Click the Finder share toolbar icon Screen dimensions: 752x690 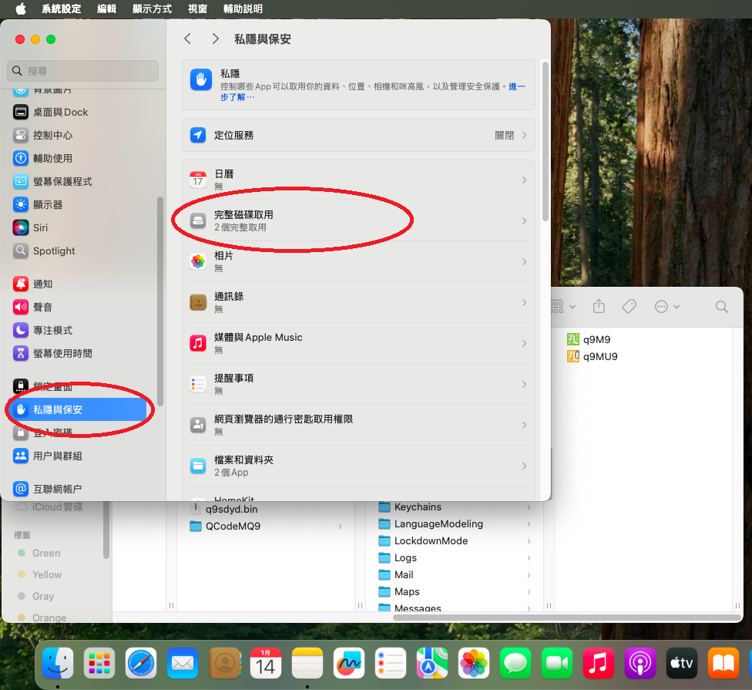(599, 307)
